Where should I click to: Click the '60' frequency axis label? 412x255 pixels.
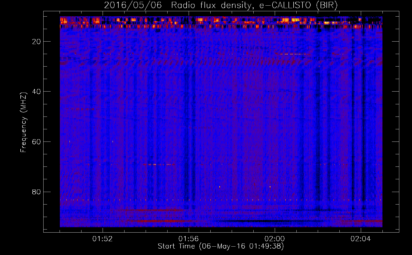point(37,142)
